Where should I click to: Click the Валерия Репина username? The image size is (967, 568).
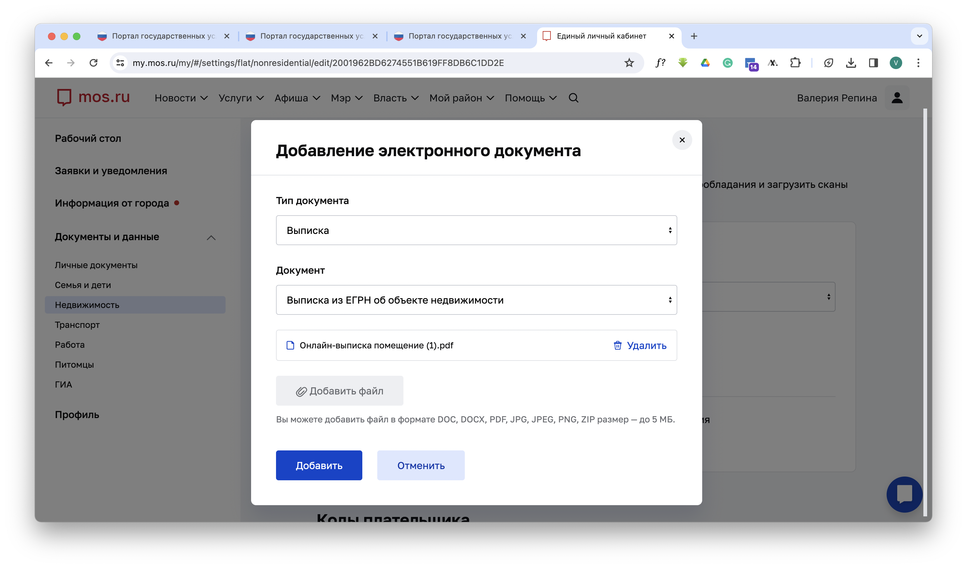tap(836, 98)
